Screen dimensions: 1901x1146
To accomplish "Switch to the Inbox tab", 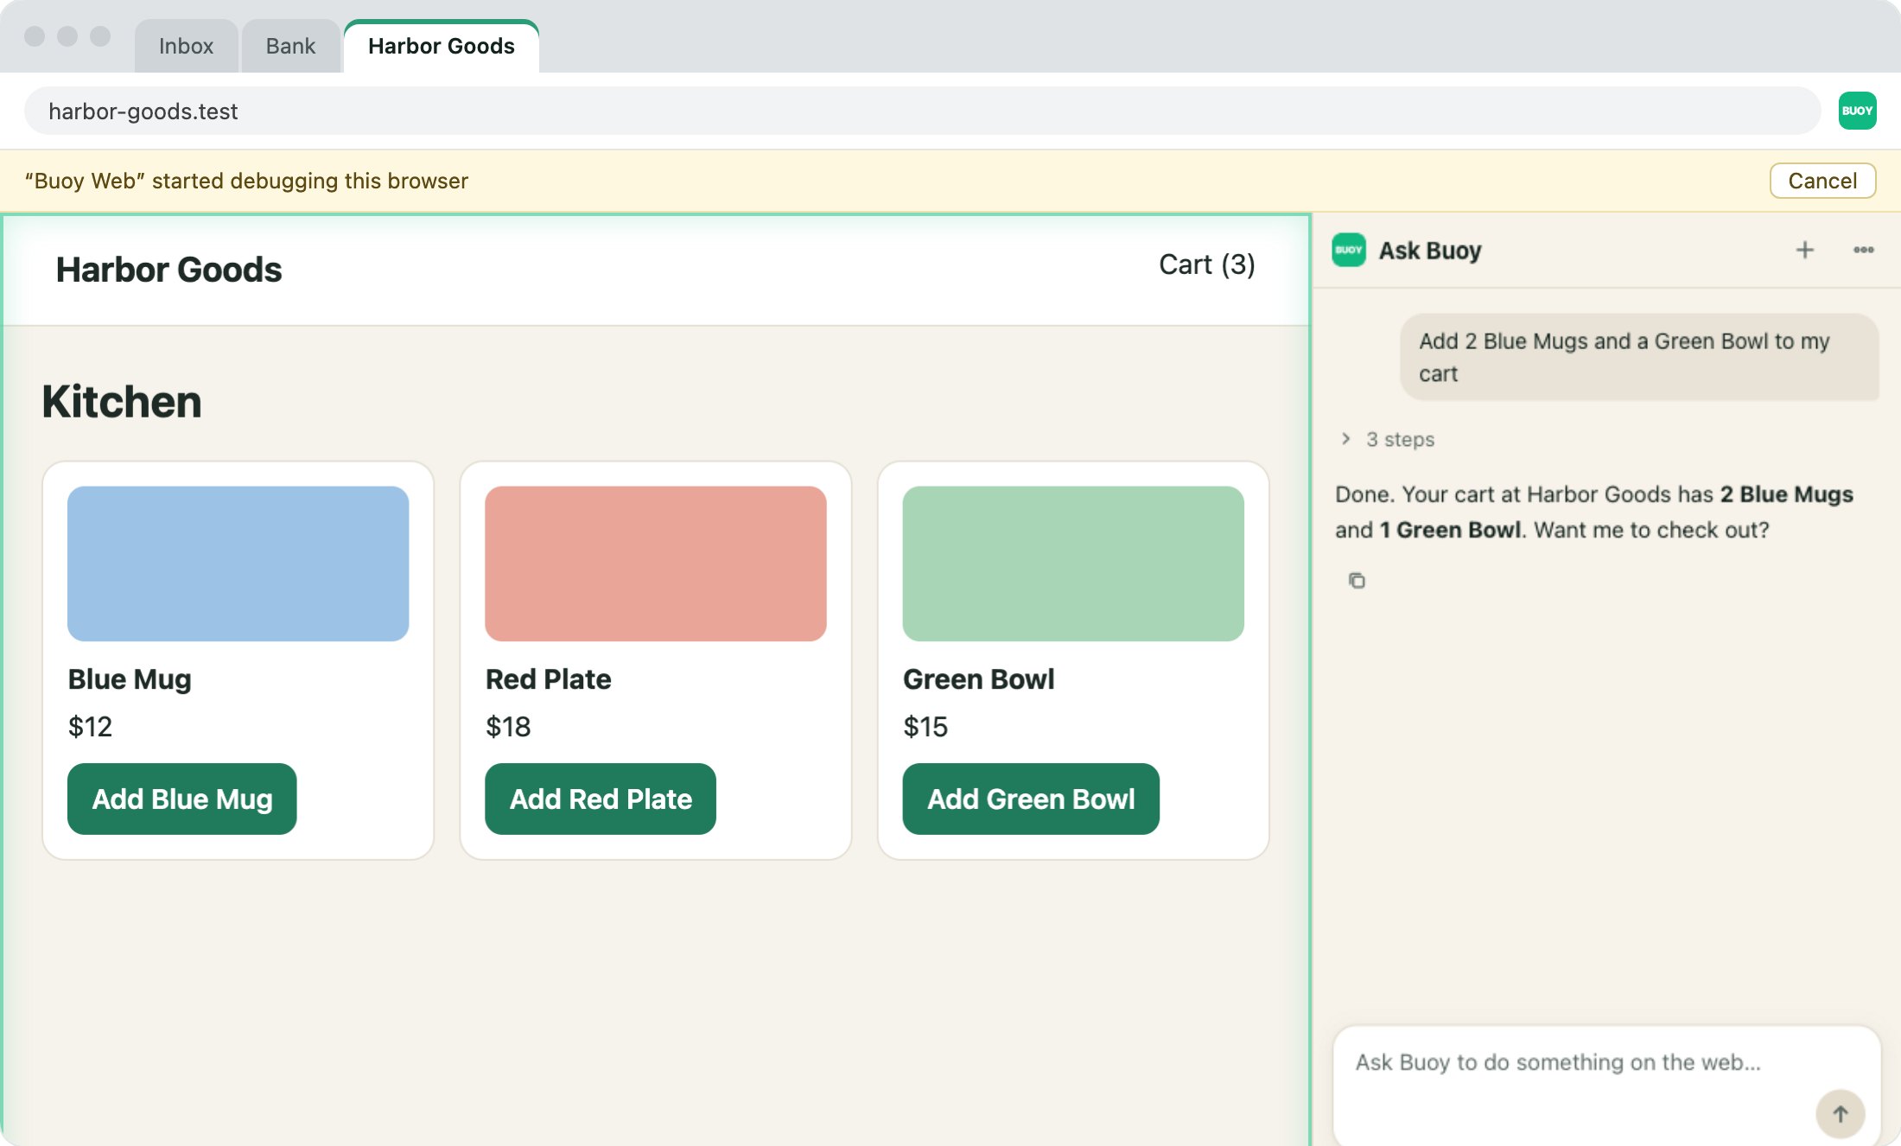I will click(186, 46).
